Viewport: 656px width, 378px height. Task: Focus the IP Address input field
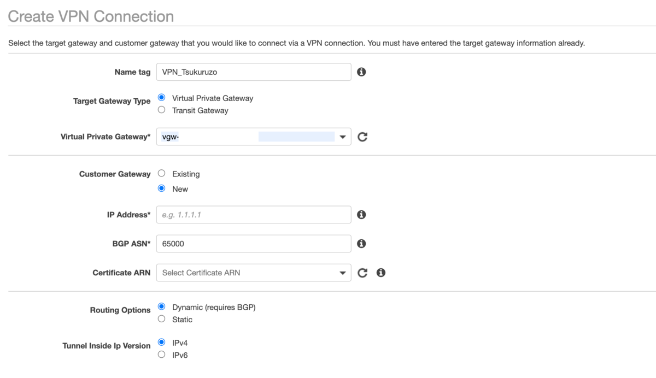tap(253, 215)
